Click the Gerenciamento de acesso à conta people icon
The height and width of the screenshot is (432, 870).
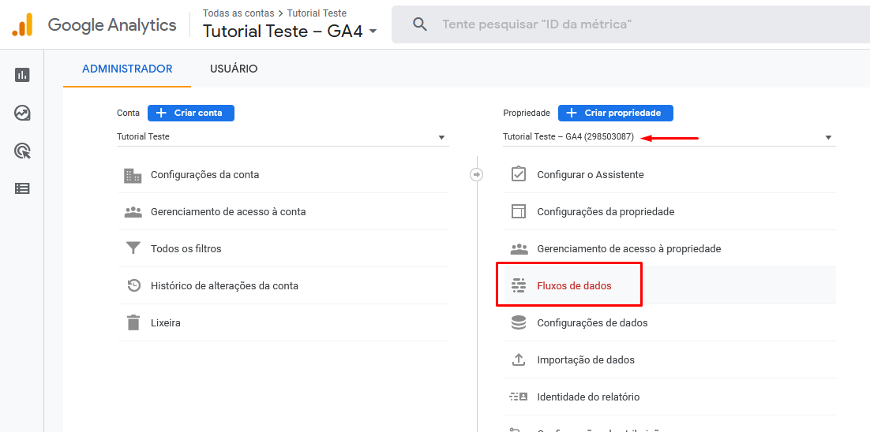(133, 211)
